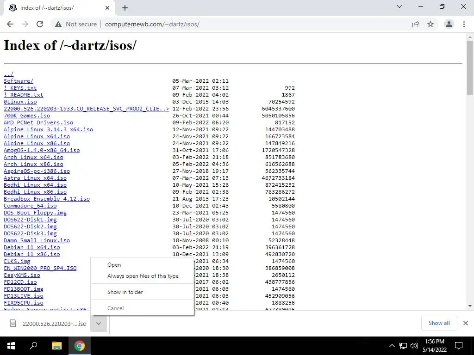Download Arch_Linux_x86.iso
Viewport: 474px width, 355px height.
[33, 164]
